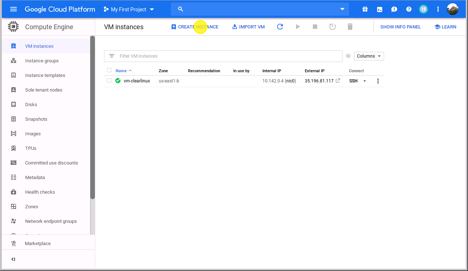Tick the vm-clearlinux row checkbox

pos(109,81)
